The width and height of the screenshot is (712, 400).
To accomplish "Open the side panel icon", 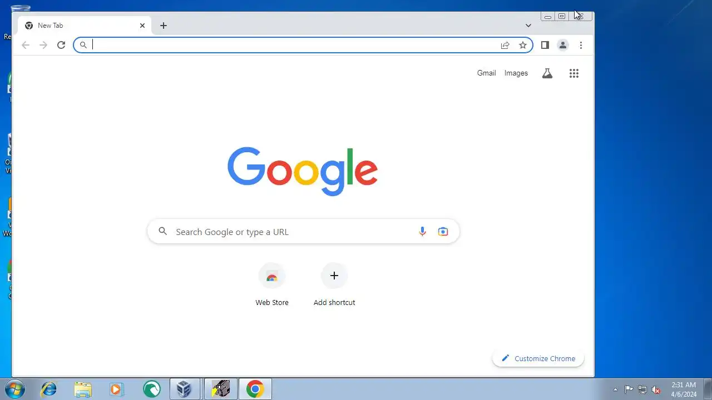I will click(545, 45).
